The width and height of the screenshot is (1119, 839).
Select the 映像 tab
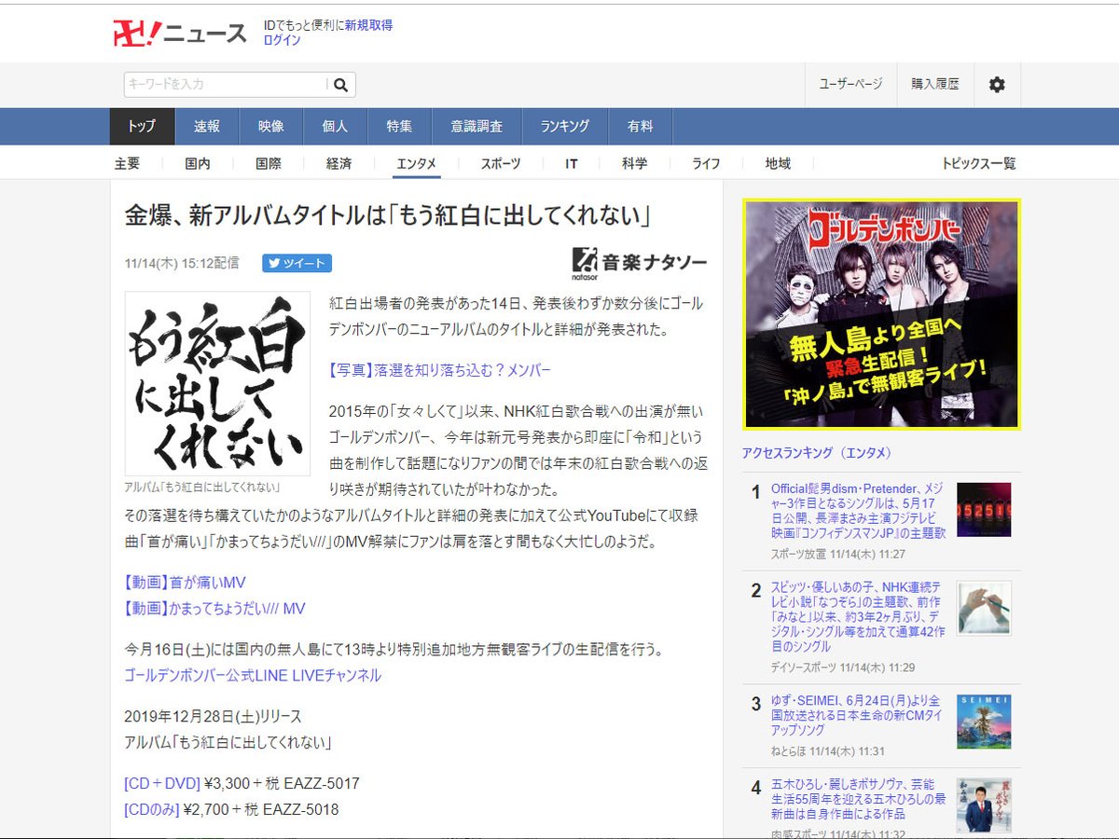271,127
